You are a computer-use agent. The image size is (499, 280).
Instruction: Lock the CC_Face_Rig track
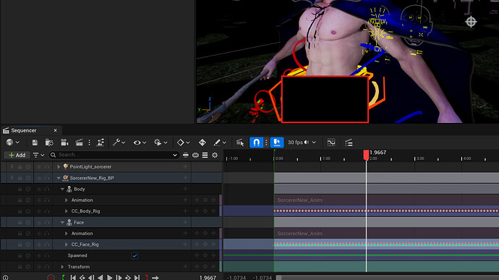pos(20,245)
